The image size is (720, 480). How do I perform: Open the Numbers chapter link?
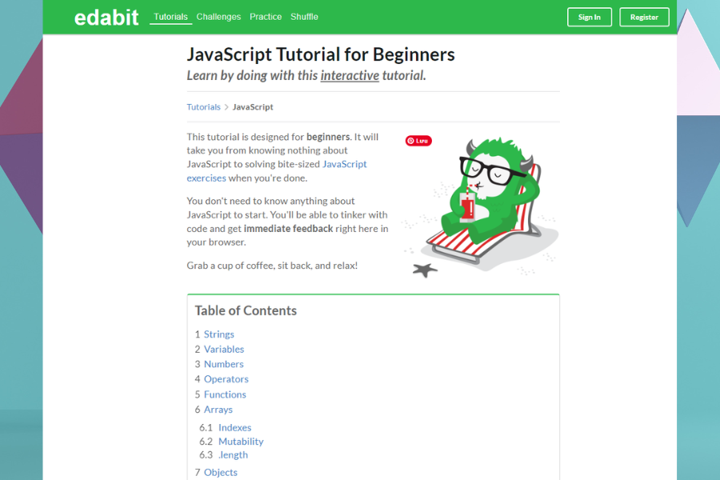224,364
